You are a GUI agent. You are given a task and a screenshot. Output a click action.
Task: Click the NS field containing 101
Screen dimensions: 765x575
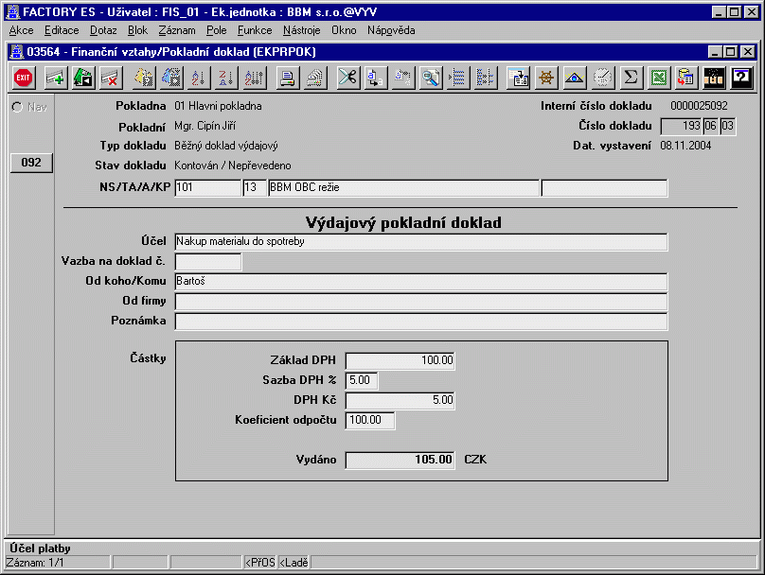click(208, 188)
